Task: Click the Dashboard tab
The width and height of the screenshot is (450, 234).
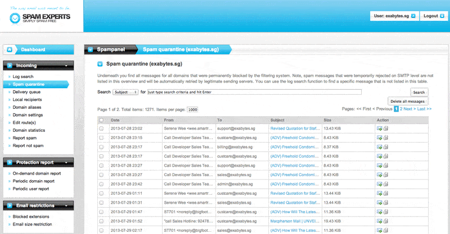Action: coord(38,49)
